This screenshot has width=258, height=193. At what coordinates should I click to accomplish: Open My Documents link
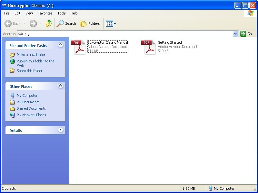[x=28, y=102]
